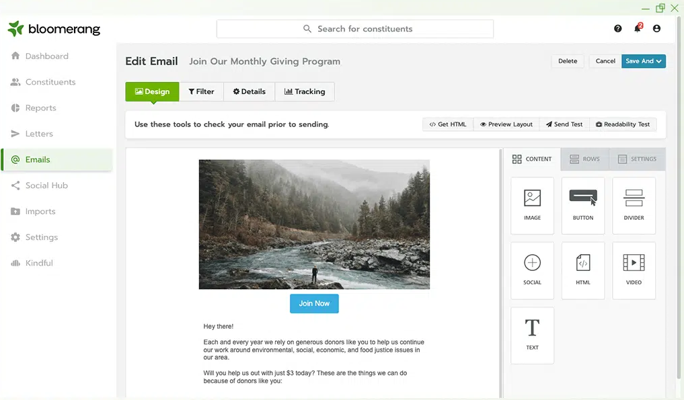The height and width of the screenshot is (400, 684).
Task: Insert a Text content block
Action: click(x=532, y=334)
